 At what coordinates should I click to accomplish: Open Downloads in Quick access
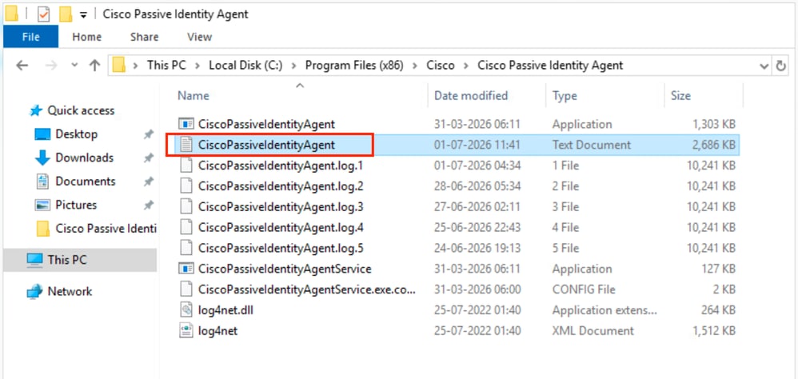[x=84, y=158]
